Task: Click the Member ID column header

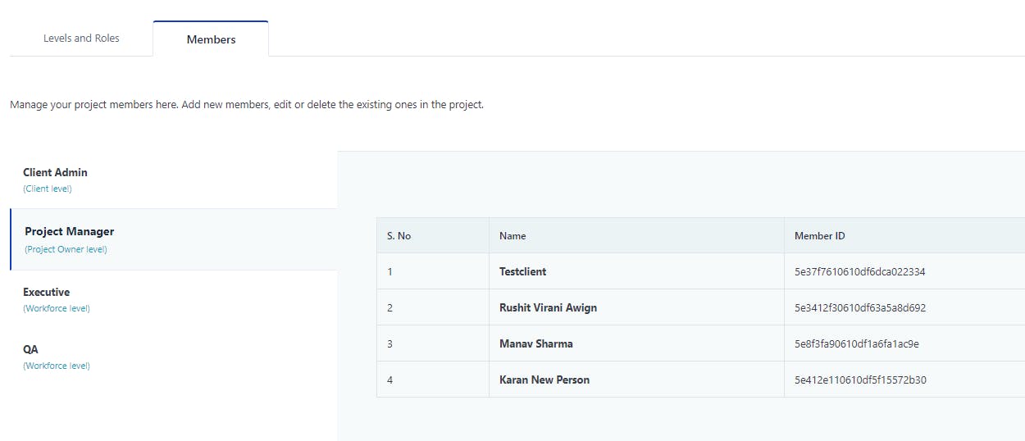Action: [820, 235]
